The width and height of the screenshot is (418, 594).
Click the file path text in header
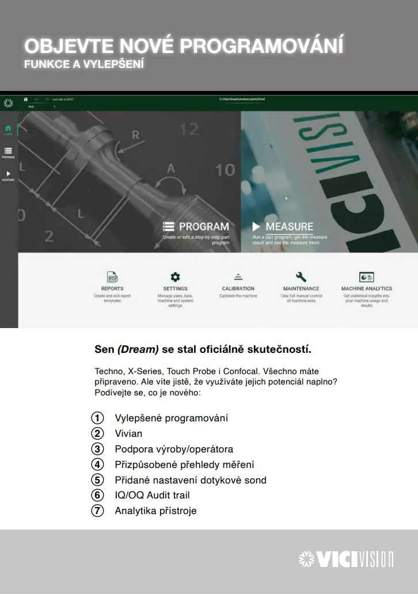pos(242,99)
